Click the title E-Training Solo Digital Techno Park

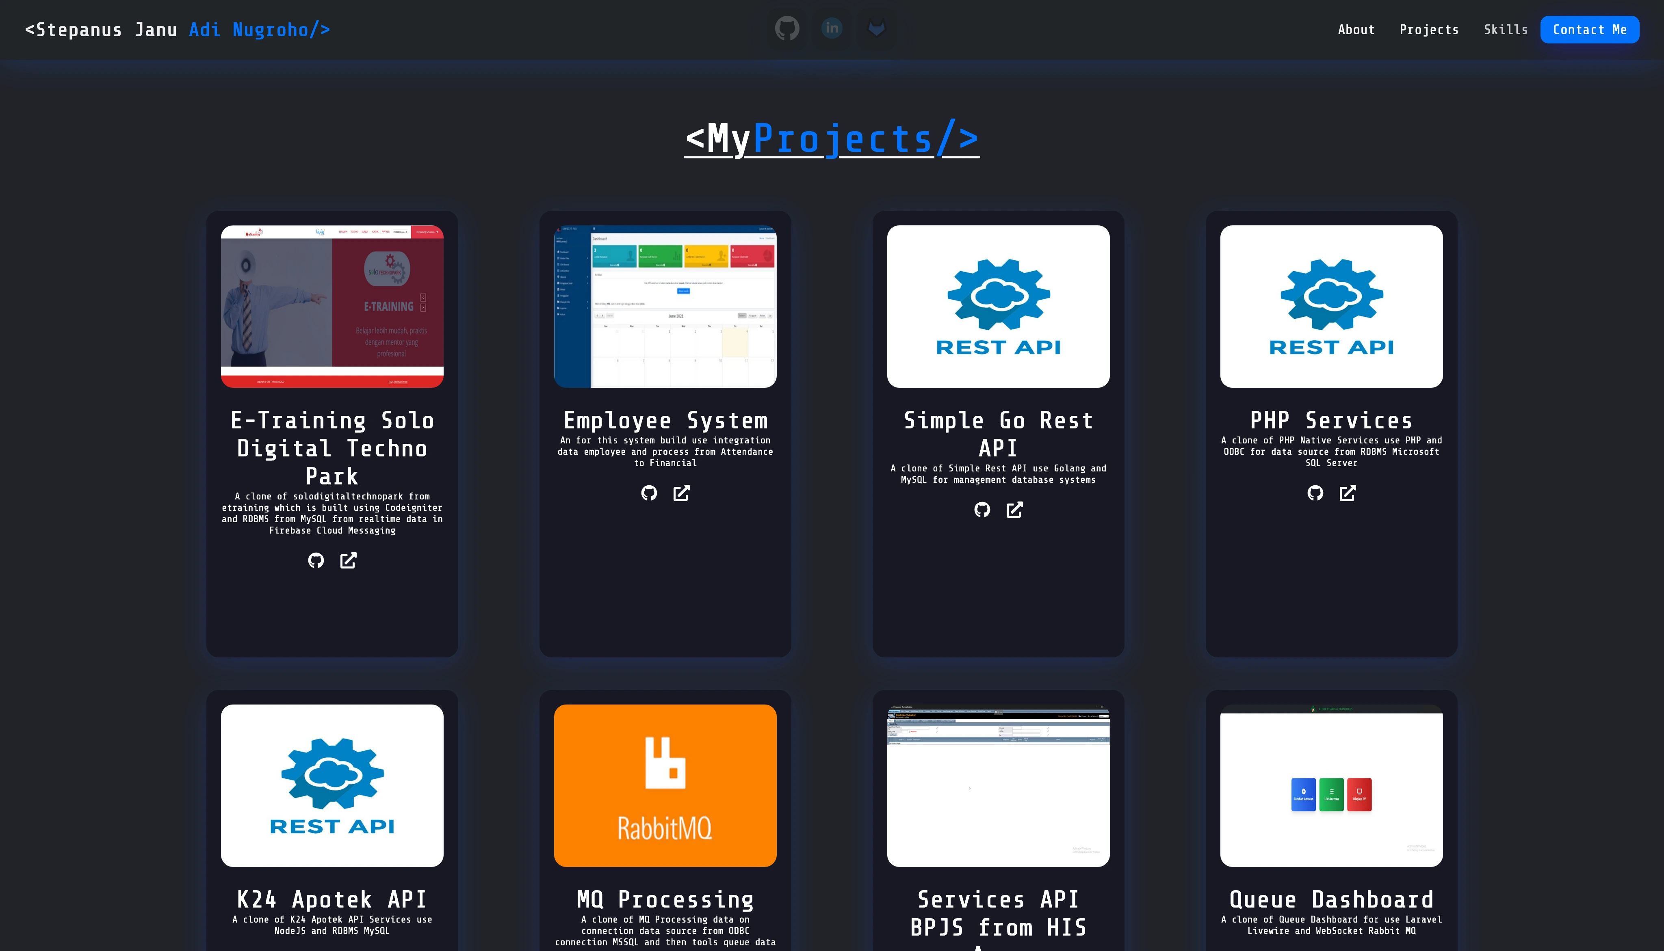tap(332, 448)
